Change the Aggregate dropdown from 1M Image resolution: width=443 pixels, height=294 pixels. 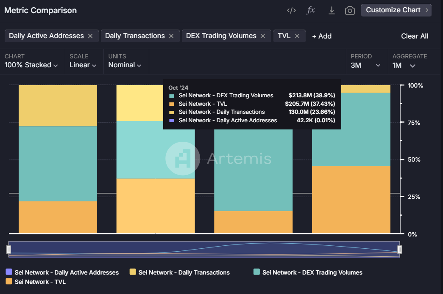(x=404, y=66)
